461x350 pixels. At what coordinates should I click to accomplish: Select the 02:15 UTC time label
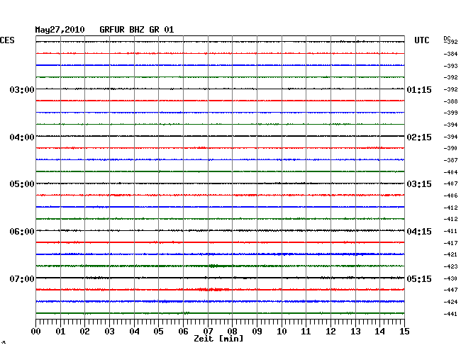click(419, 137)
